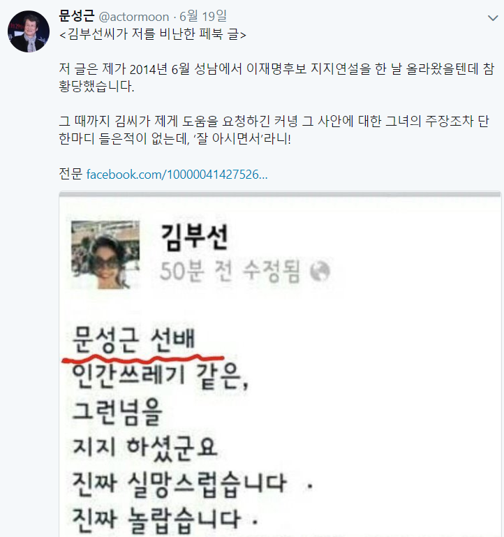Image resolution: width=504 pixels, height=537 pixels.
Task: Open the 문성근 display name profile link
Action: tap(77, 16)
